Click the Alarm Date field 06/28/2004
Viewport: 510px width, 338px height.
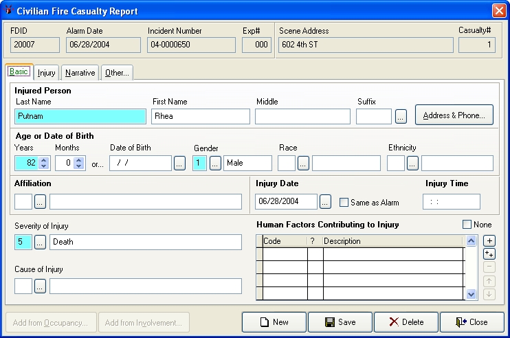point(103,45)
